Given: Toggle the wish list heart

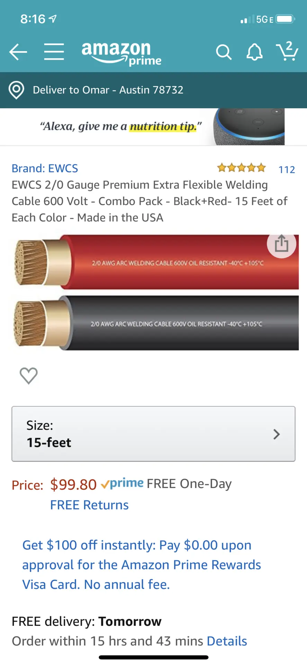Looking at the screenshot, I should [29, 375].
